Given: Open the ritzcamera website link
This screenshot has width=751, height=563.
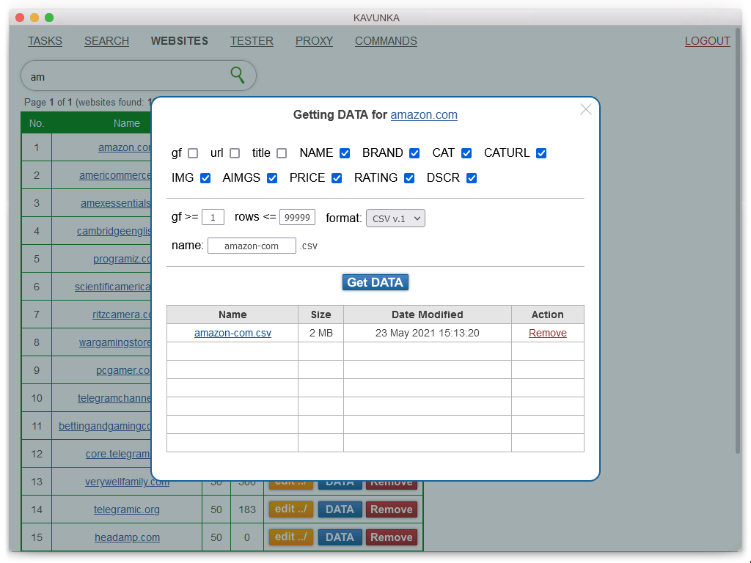Looking at the screenshot, I should tap(122, 314).
